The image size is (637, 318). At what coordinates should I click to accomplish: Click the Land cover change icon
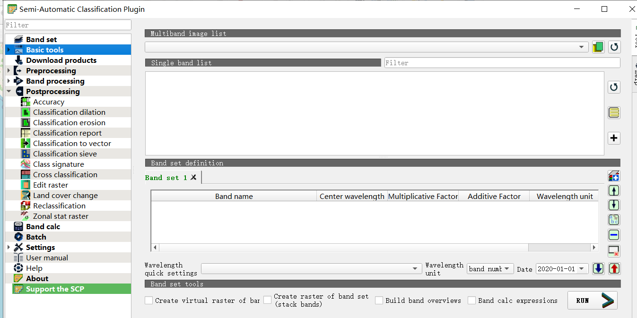[26, 195]
